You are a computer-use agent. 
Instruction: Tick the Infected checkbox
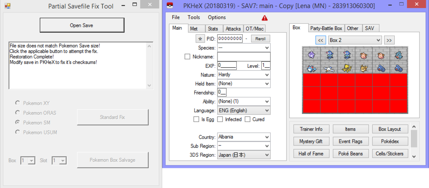point(220,119)
